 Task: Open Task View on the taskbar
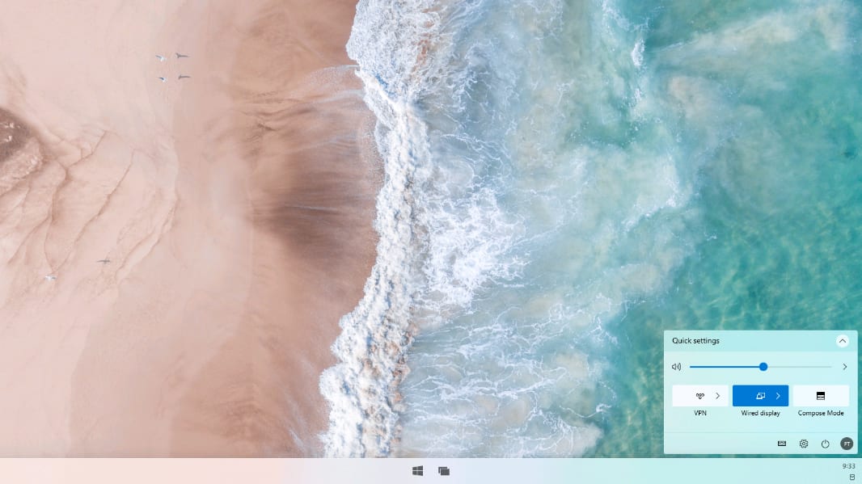point(444,471)
